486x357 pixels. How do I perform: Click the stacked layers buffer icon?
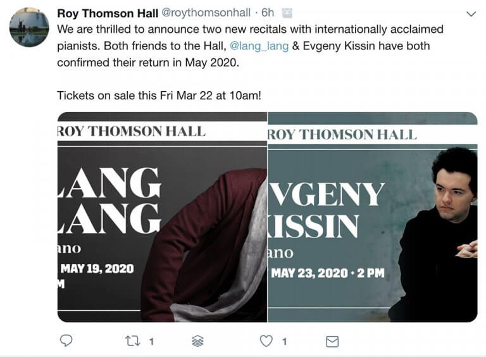pyautogui.click(x=197, y=341)
